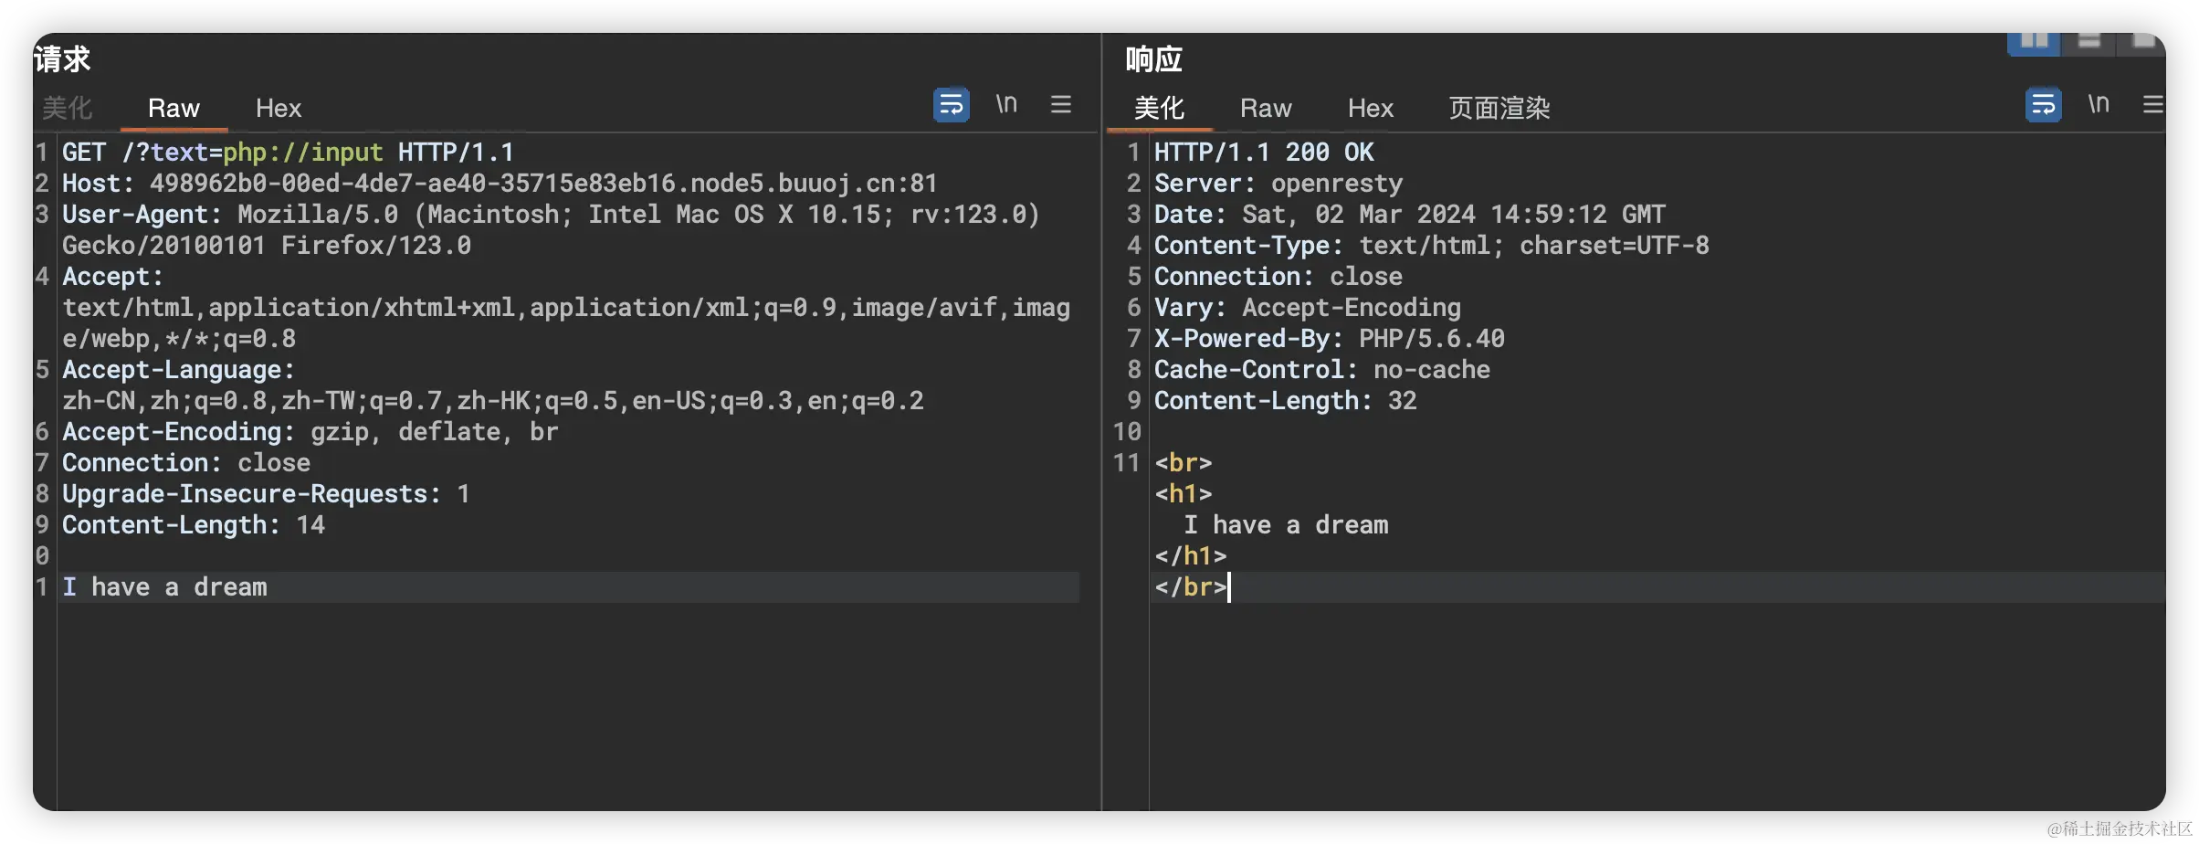Screen dimensions: 2199x844
Task: Toggle non-printable characters in request editor
Action: pos(1006,104)
